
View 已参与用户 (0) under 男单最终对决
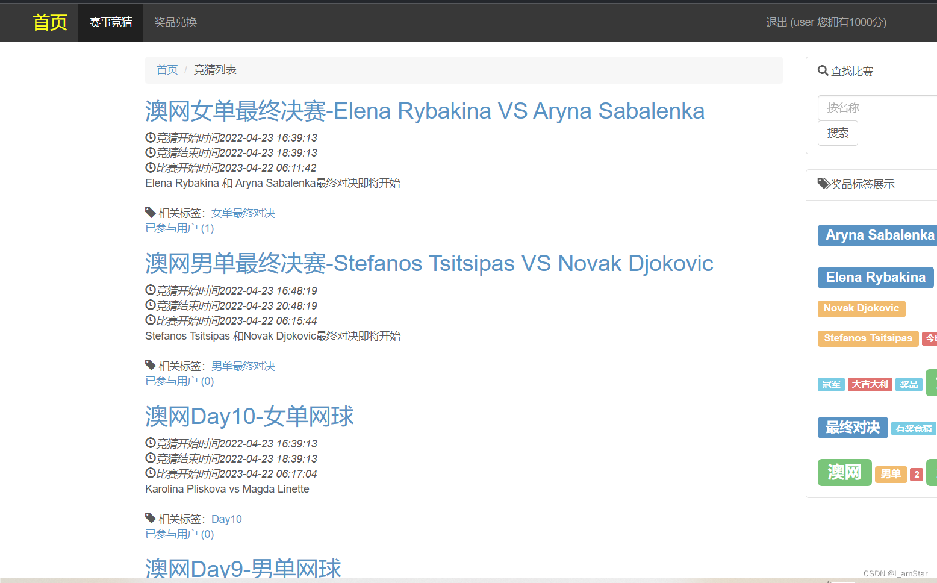pyautogui.click(x=179, y=381)
